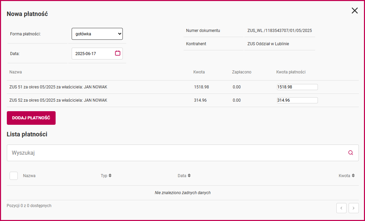Select the ZUS 52 za okres 05/2025 row text
Image resolution: width=365 pixels, height=221 pixels.
pos(58,100)
